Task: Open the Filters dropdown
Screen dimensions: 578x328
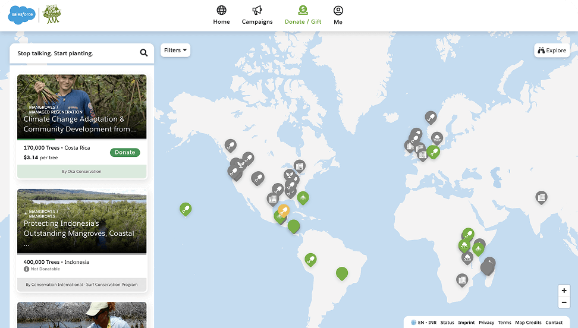Action: pos(175,51)
